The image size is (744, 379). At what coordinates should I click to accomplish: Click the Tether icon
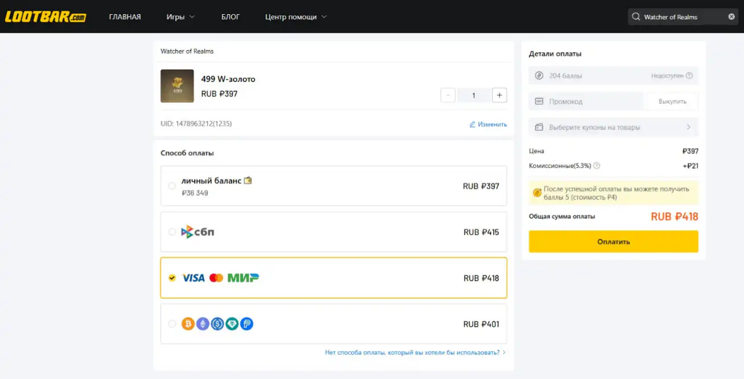[232, 324]
